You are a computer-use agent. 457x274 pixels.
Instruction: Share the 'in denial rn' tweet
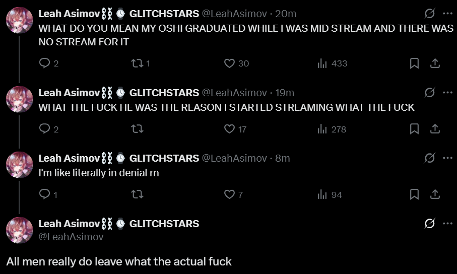(x=435, y=194)
